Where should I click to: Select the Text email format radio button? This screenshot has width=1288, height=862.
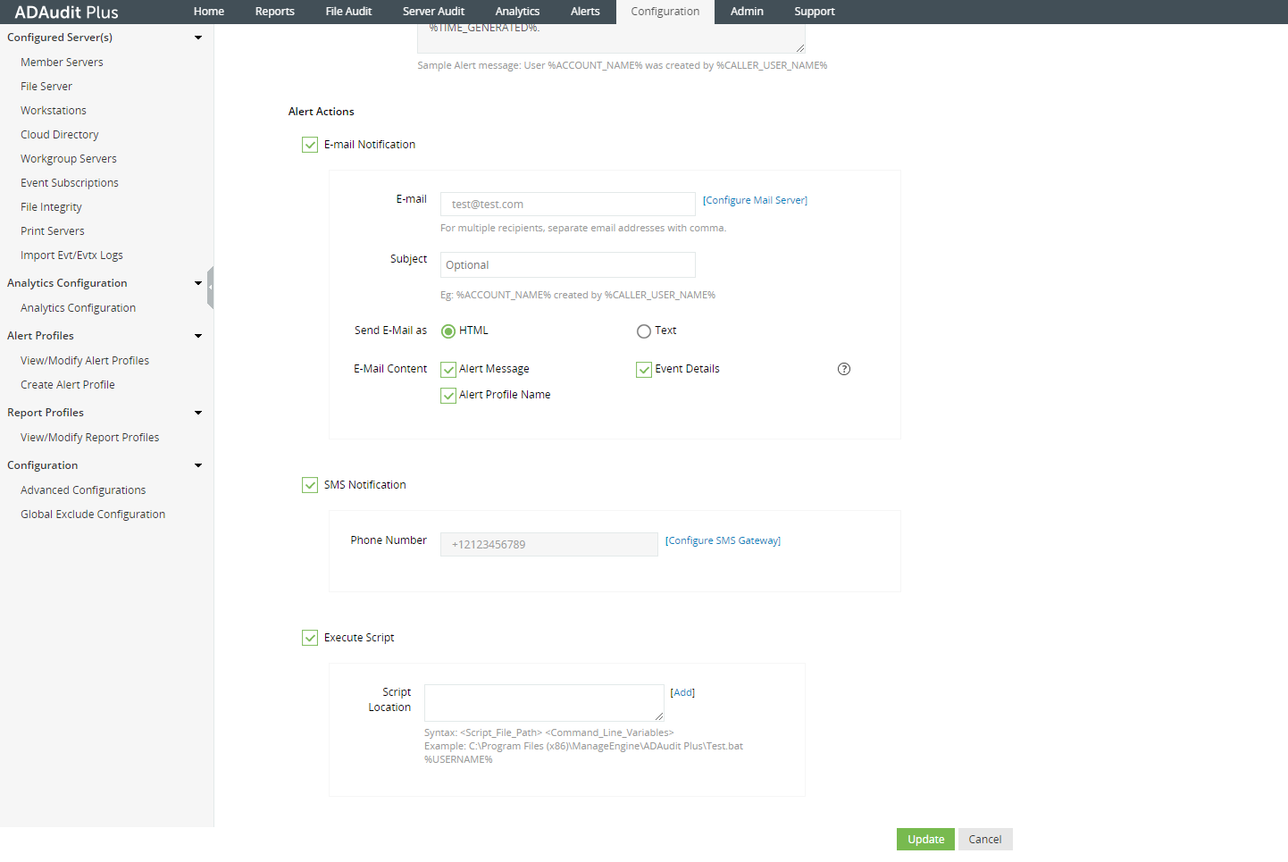click(x=643, y=331)
